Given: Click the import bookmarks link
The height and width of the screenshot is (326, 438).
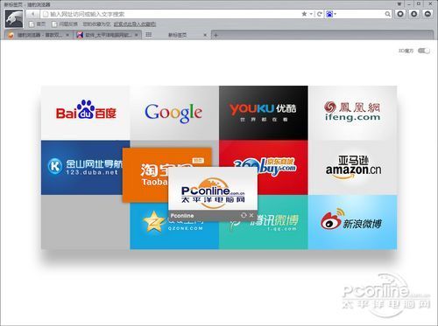Looking at the screenshot, I should pos(135,24).
